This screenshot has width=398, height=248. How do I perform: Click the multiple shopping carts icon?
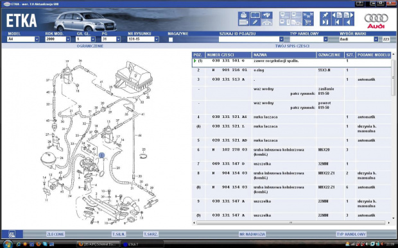pyautogui.click(x=308, y=15)
